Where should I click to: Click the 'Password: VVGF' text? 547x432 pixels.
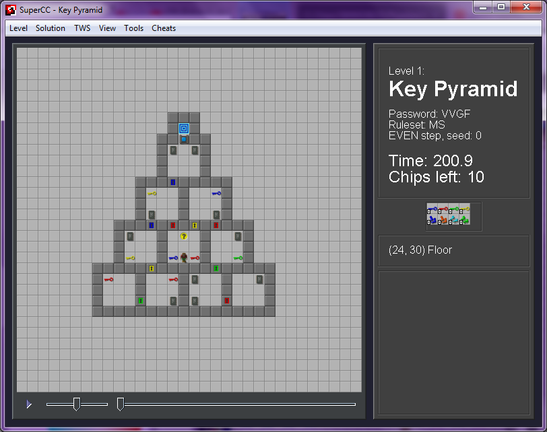point(429,114)
